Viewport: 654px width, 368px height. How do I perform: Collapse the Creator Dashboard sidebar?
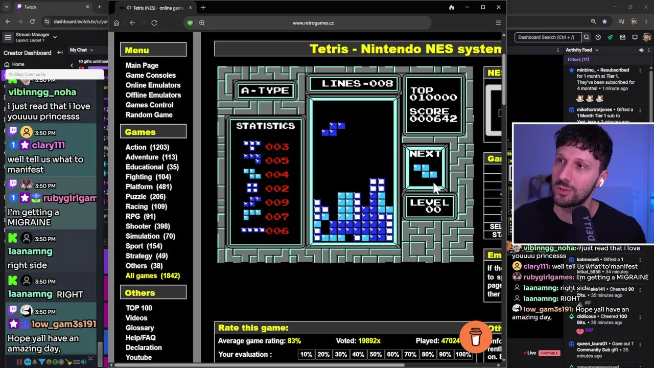click(60, 53)
